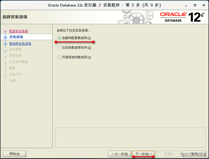Select the 仅安装数据库软件 option

pyautogui.click(x=59, y=48)
